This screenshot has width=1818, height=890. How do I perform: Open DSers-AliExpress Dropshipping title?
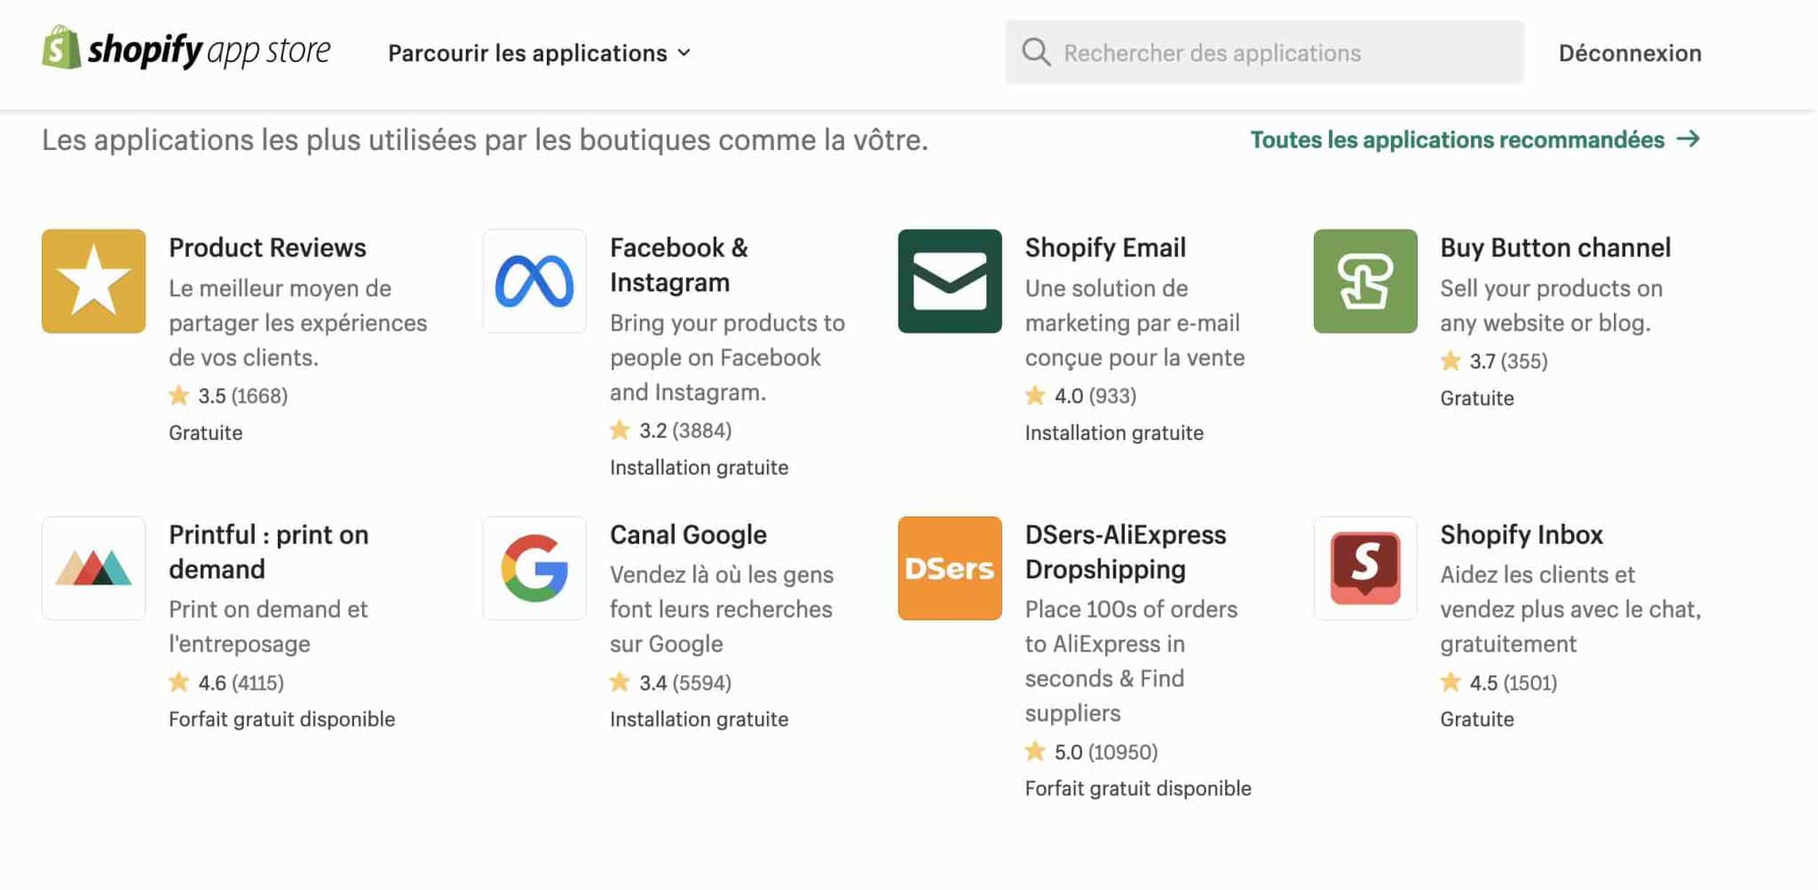tap(1126, 551)
